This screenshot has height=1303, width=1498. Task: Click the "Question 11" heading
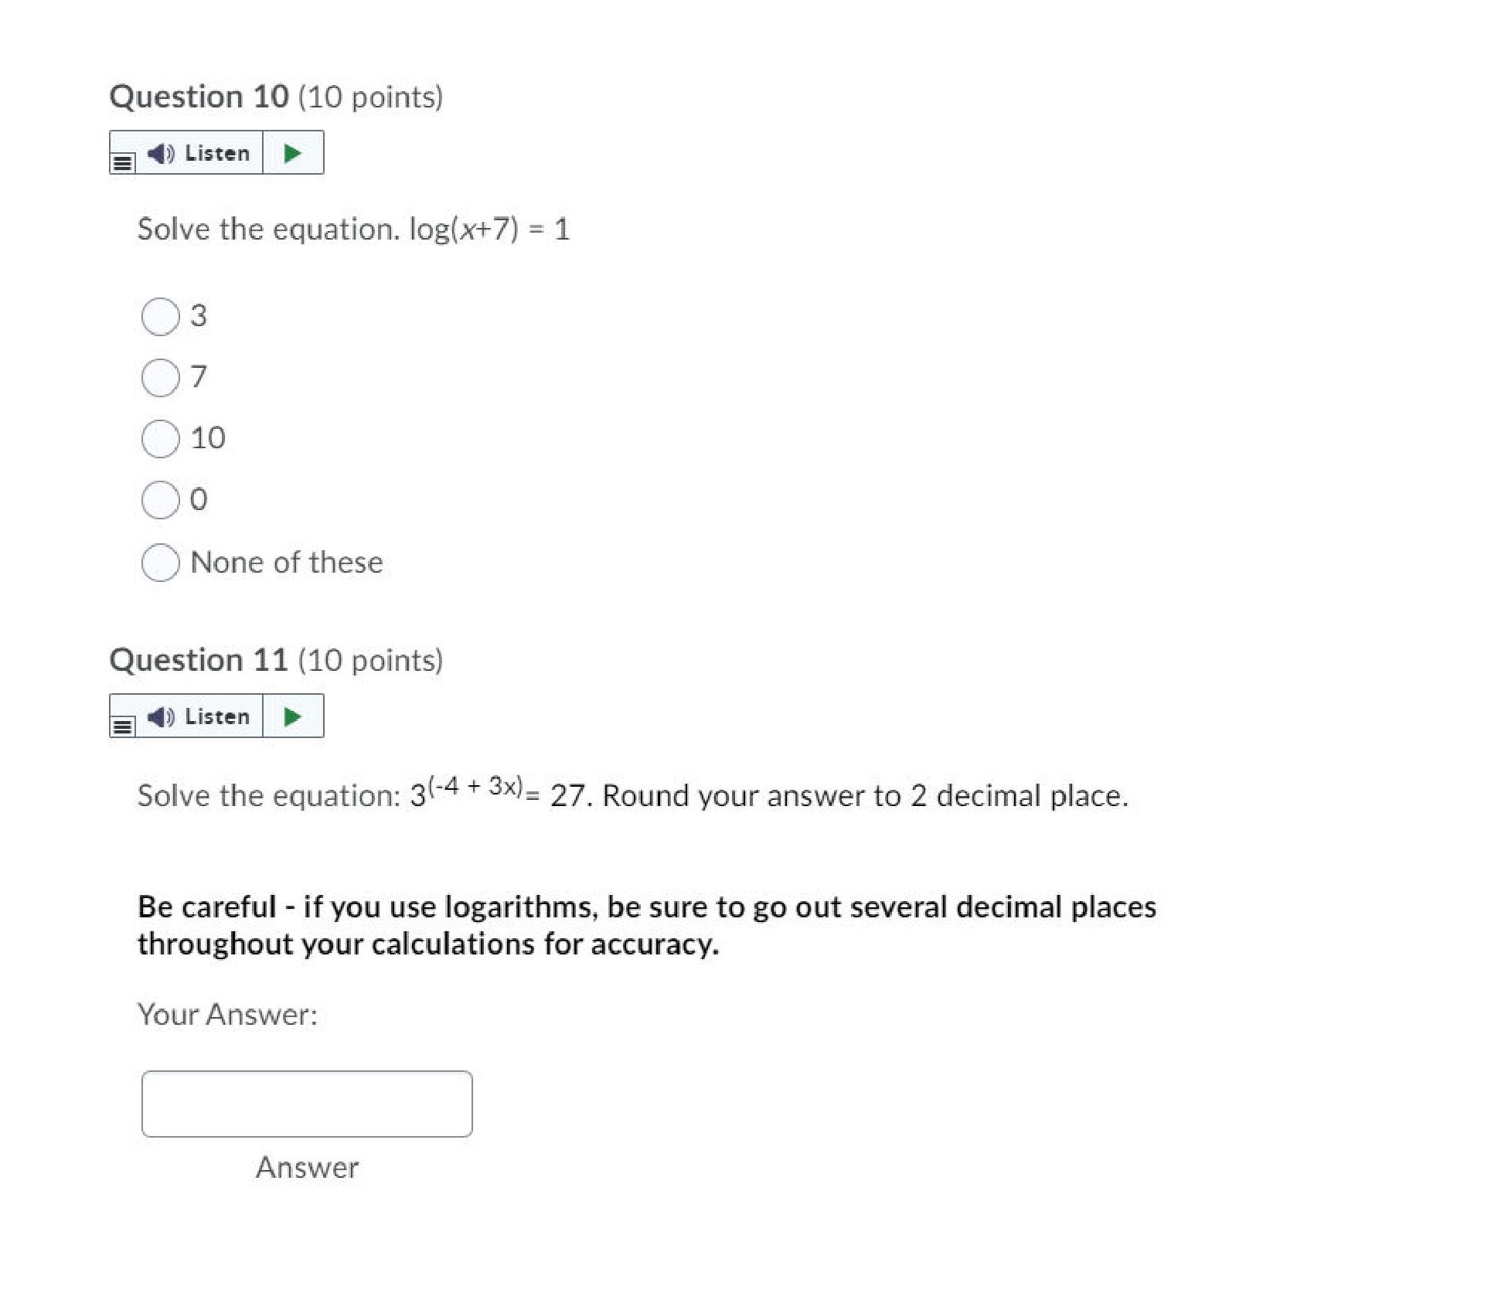click(x=199, y=660)
